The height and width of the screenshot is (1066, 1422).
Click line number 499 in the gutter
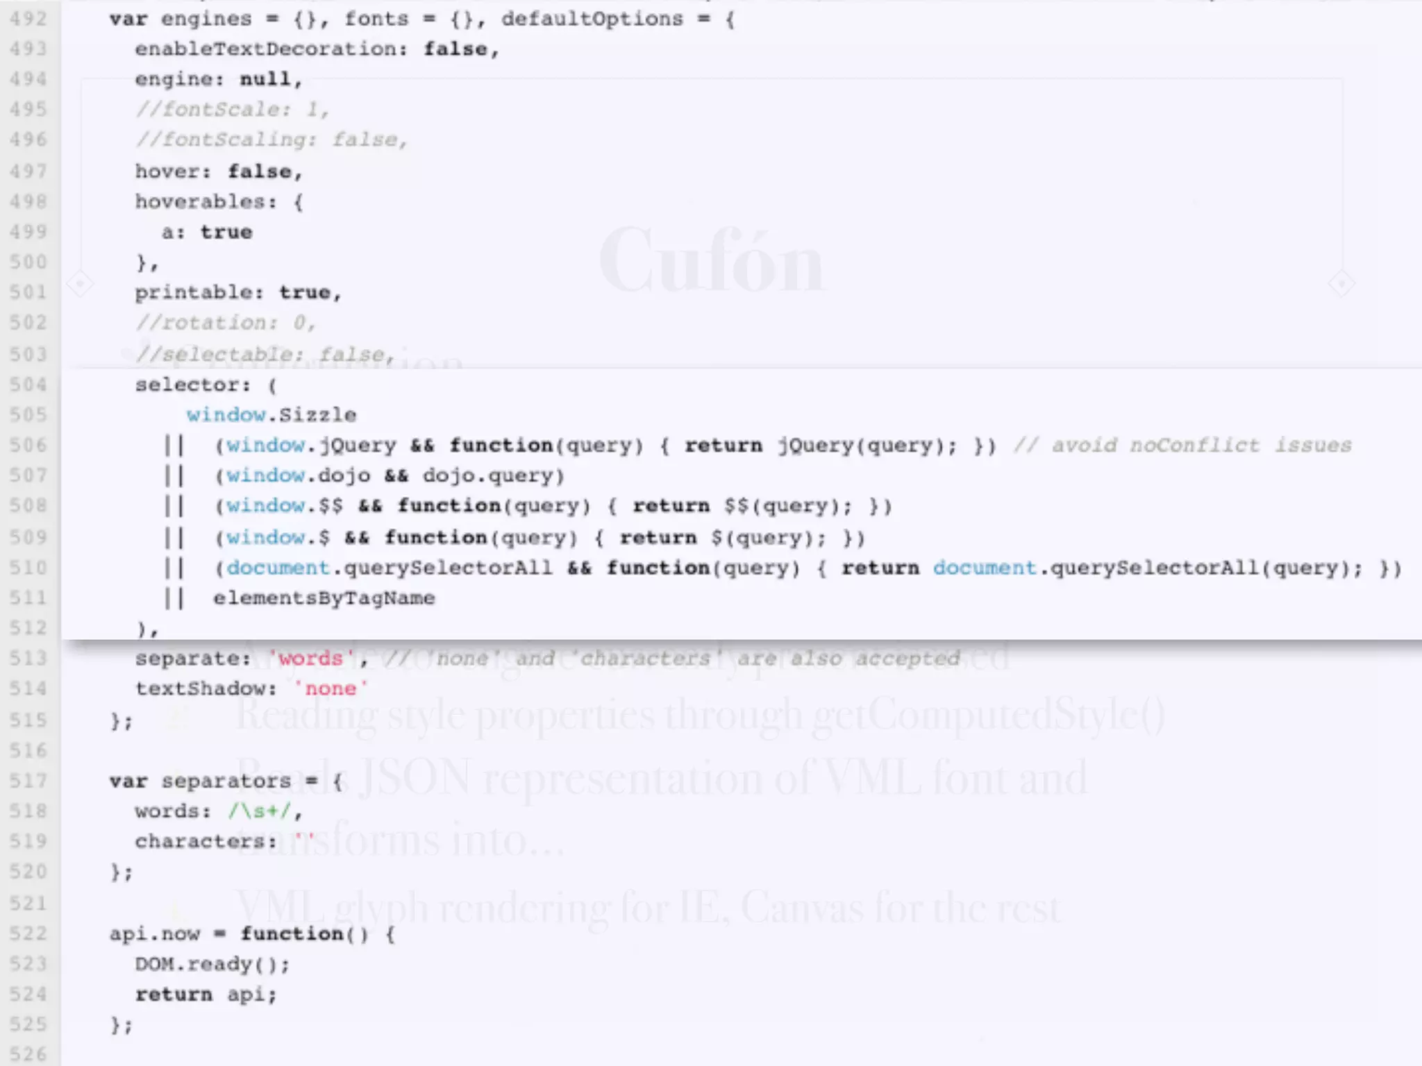click(x=28, y=232)
